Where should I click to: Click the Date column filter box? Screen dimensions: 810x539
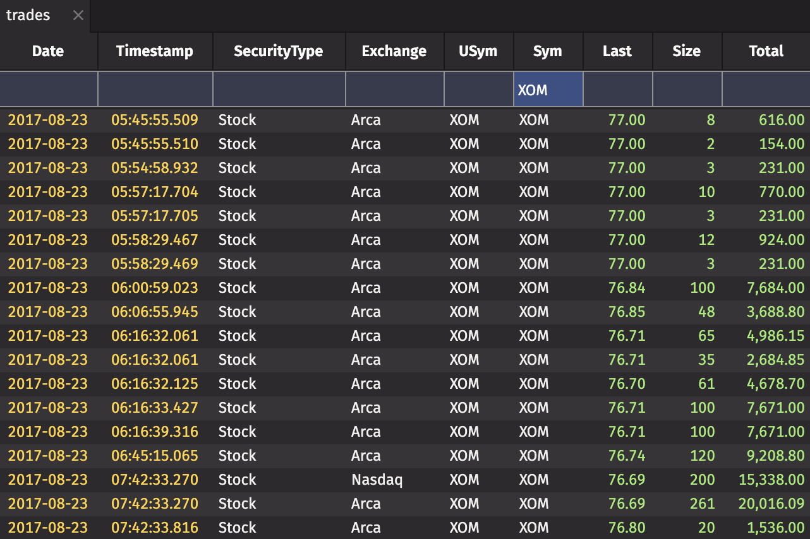pyautogui.click(x=49, y=90)
